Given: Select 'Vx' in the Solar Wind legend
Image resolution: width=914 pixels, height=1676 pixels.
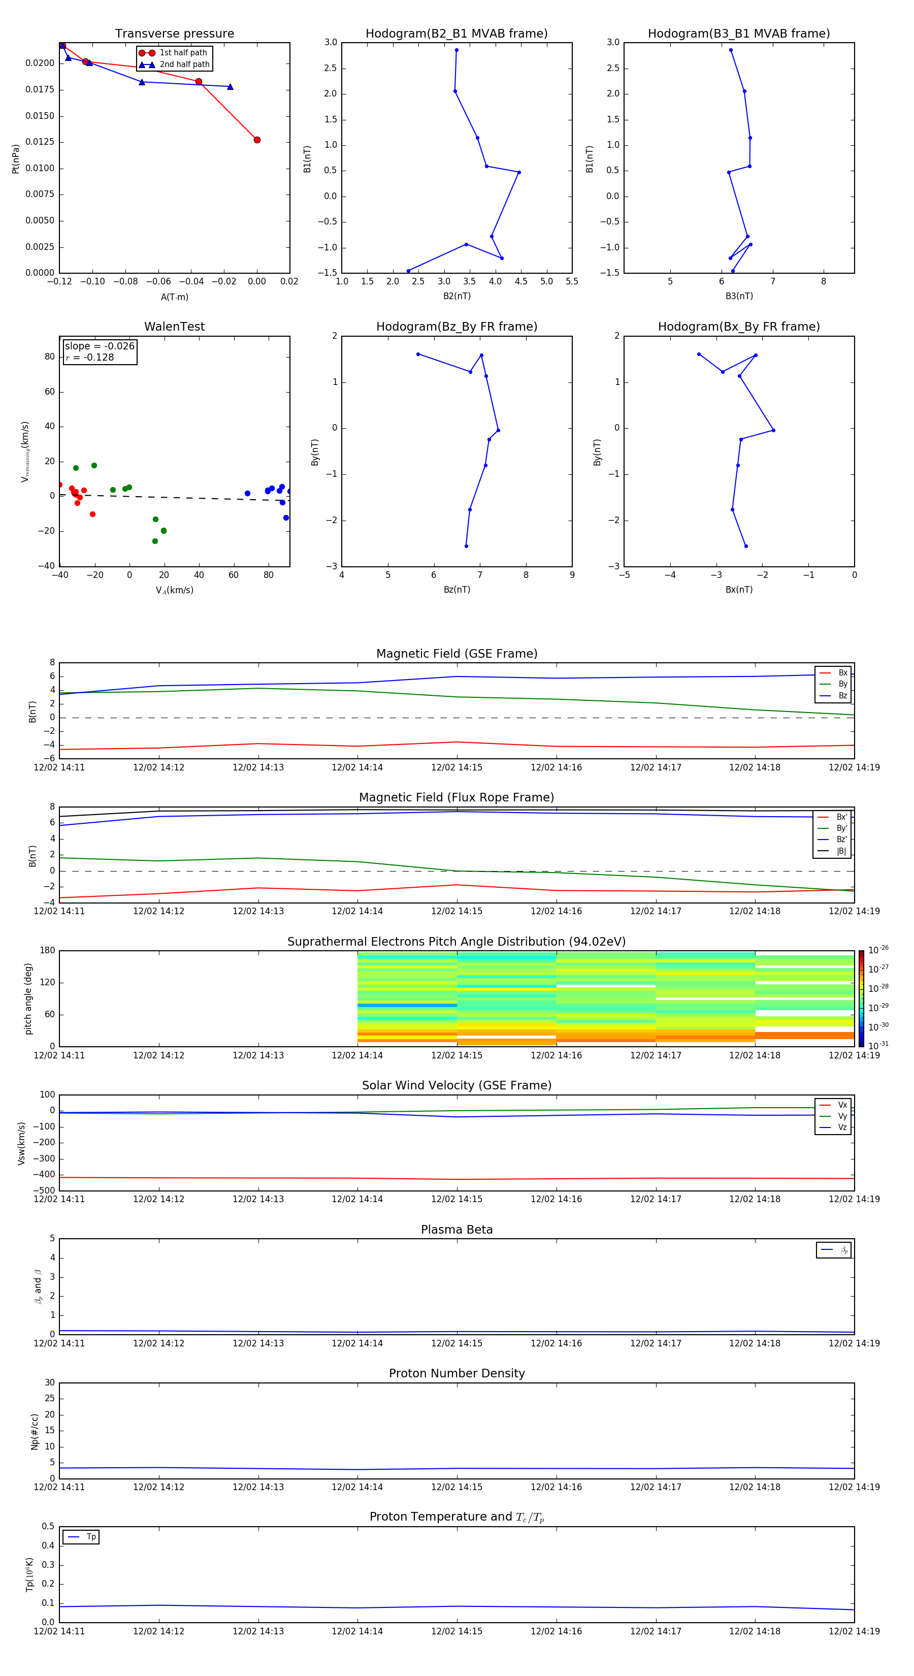Looking at the screenshot, I should pyautogui.click(x=833, y=1106).
